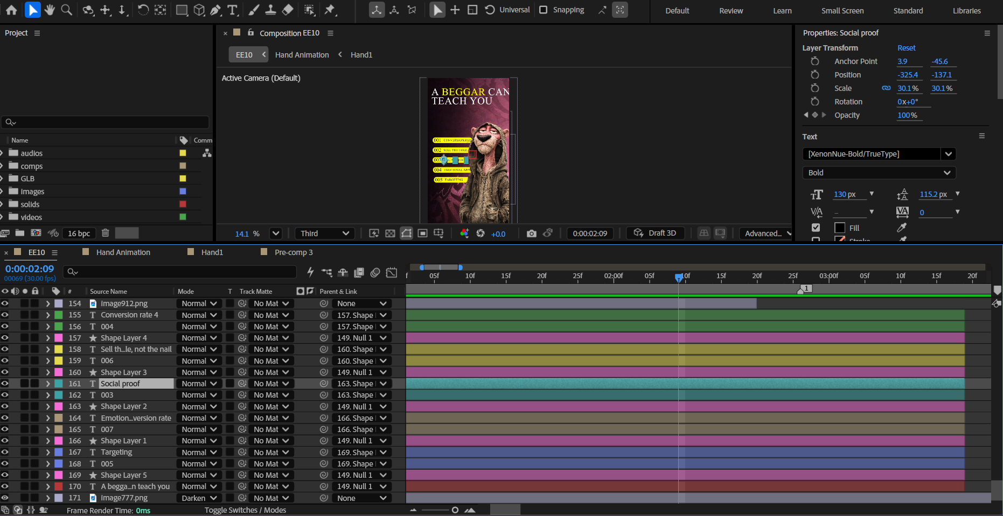Toggle the Fill checkbox in Text properties
The image size is (1003, 516).
(x=816, y=228)
